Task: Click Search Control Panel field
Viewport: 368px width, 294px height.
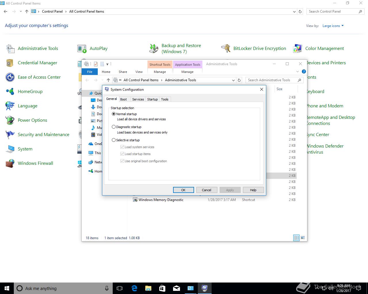Action: click(335, 11)
